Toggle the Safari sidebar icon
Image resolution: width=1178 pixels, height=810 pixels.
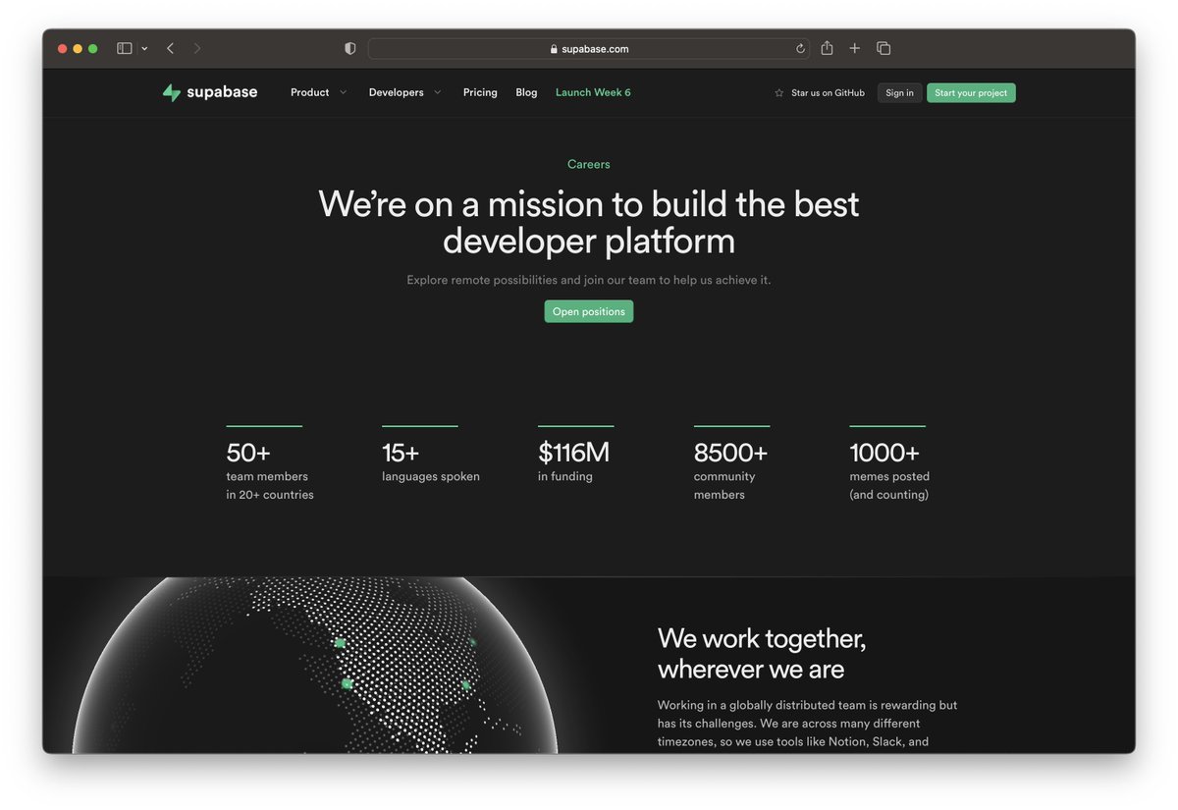(125, 48)
